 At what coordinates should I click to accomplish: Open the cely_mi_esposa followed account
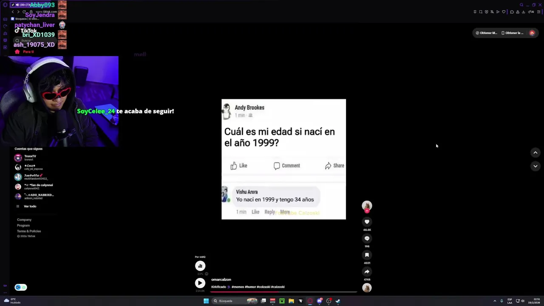tap(34, 167)
